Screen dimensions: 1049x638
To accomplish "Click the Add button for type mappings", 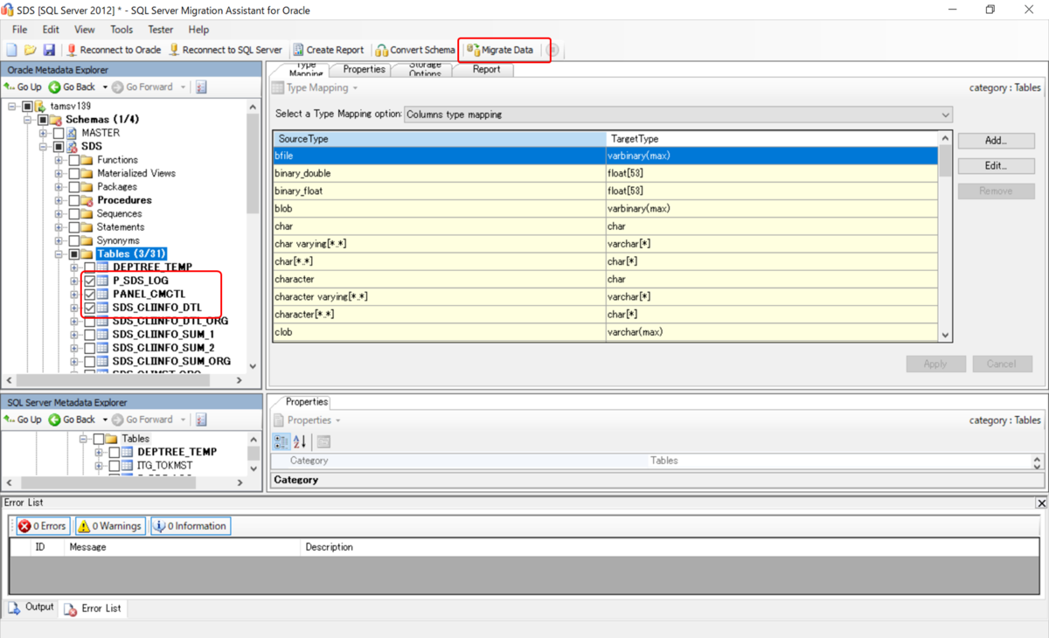I will tap(996, 140).
